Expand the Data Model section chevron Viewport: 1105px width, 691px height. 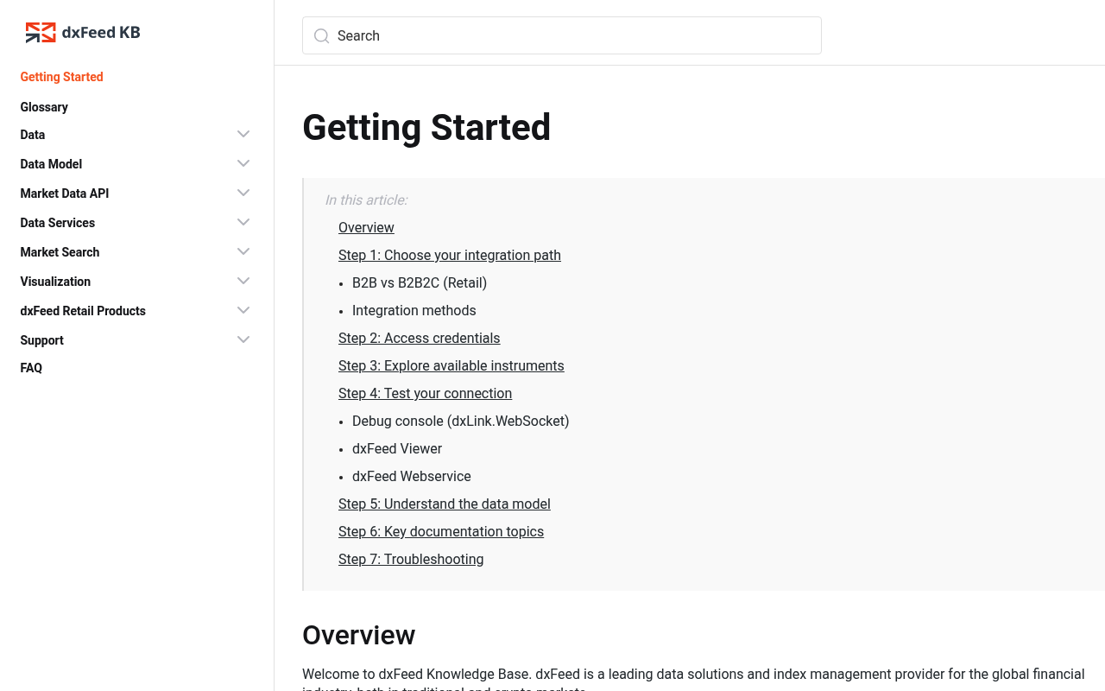[x=243, y=163]
